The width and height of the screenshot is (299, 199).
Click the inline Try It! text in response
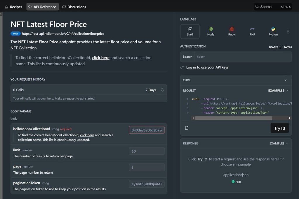tap(202, 159)
